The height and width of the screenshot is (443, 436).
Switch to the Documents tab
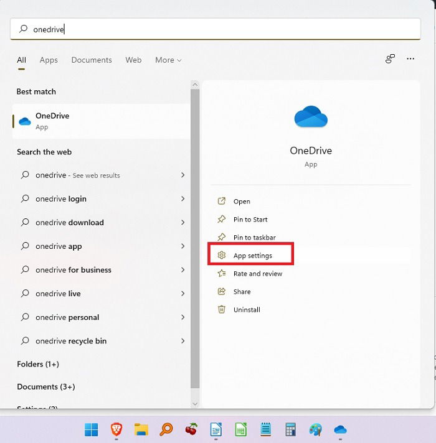92,60
